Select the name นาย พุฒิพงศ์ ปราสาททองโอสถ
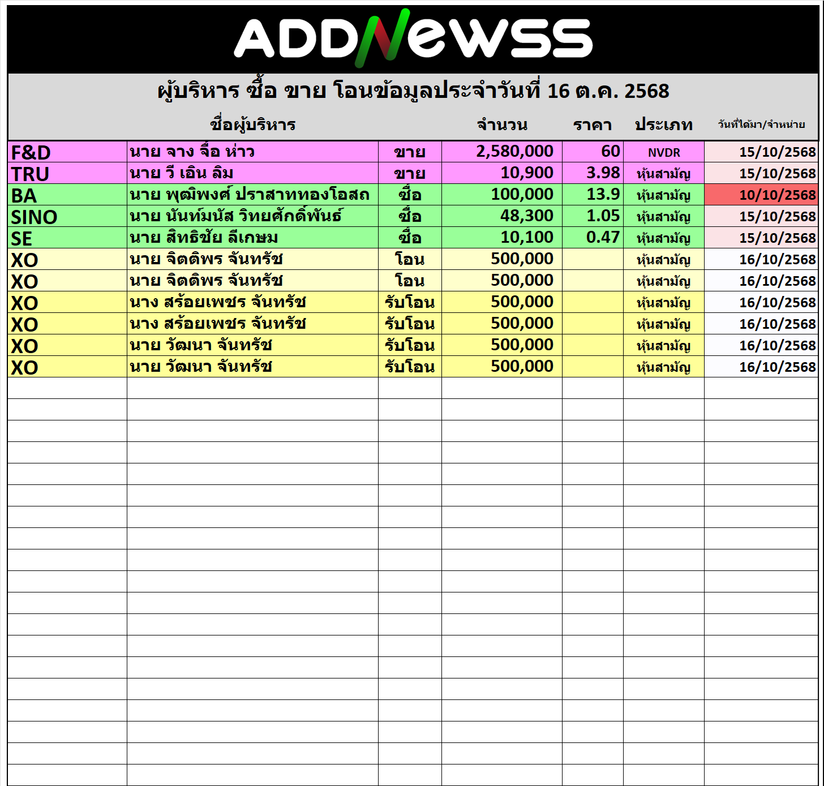Viewport: 824px width, 786px height. pos(250,195)
